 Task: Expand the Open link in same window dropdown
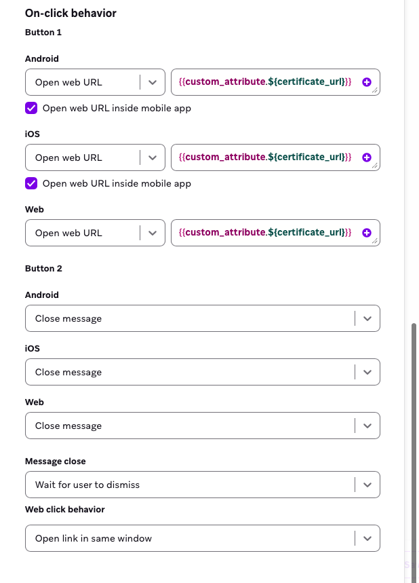367,538
